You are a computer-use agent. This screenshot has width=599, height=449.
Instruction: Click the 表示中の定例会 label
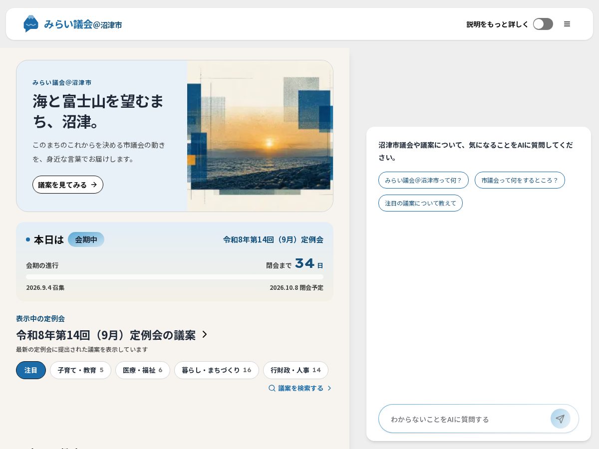(x=40, y=318)
